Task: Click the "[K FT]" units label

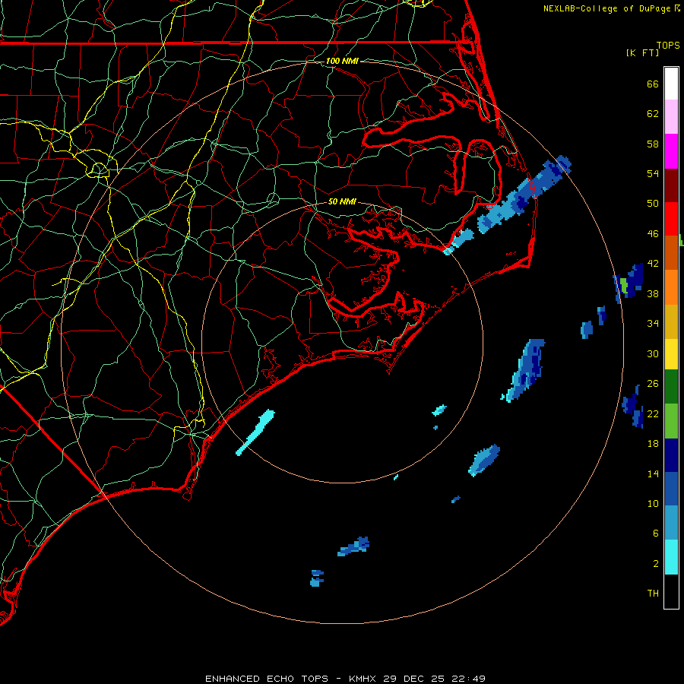Action: [x=642, y=52]
